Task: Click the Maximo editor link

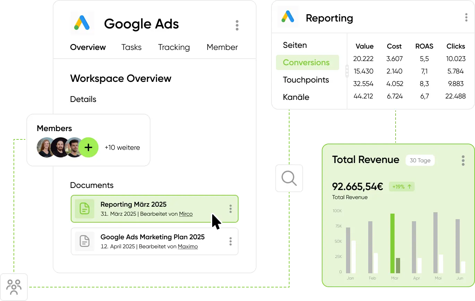Action: click(188, 247)
